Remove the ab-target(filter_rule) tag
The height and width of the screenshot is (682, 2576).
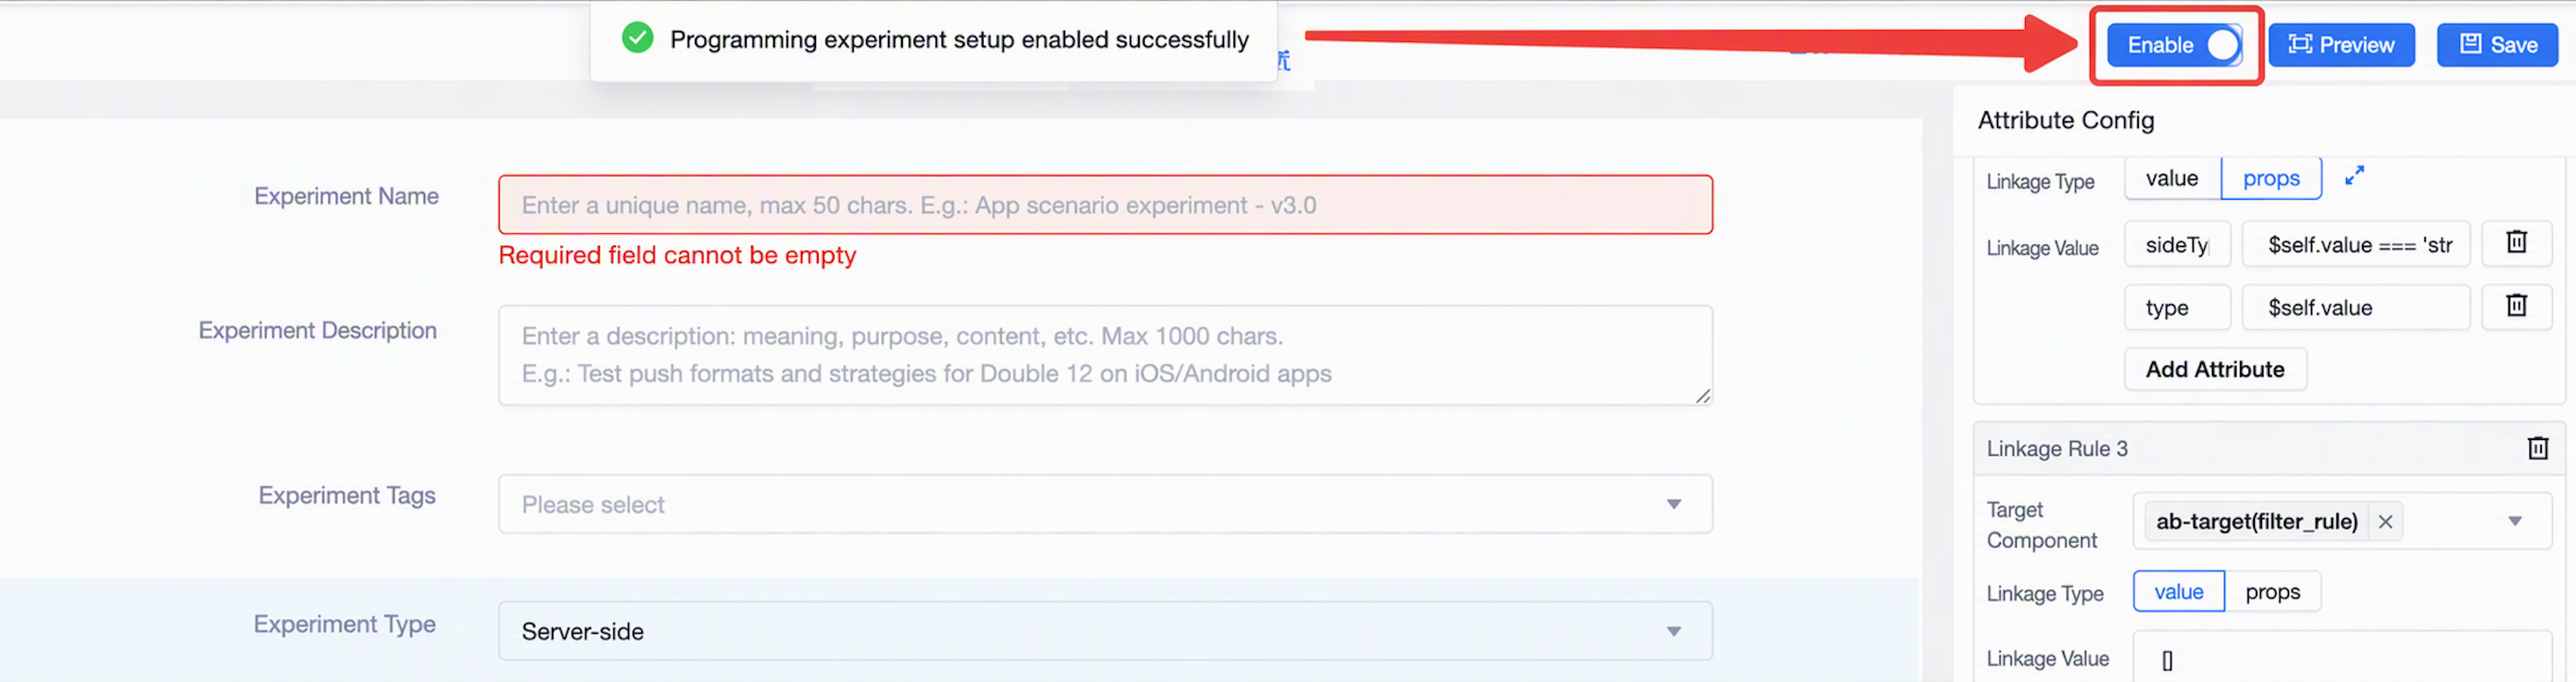(2385, 522)
